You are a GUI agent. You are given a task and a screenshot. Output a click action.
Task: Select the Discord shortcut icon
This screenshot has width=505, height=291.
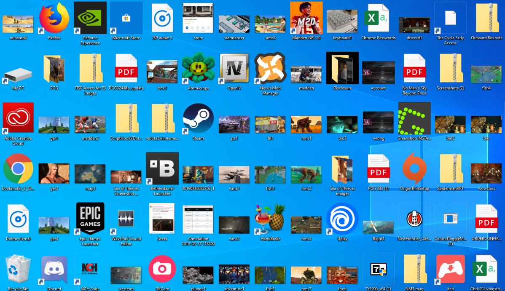coord(54,270)
